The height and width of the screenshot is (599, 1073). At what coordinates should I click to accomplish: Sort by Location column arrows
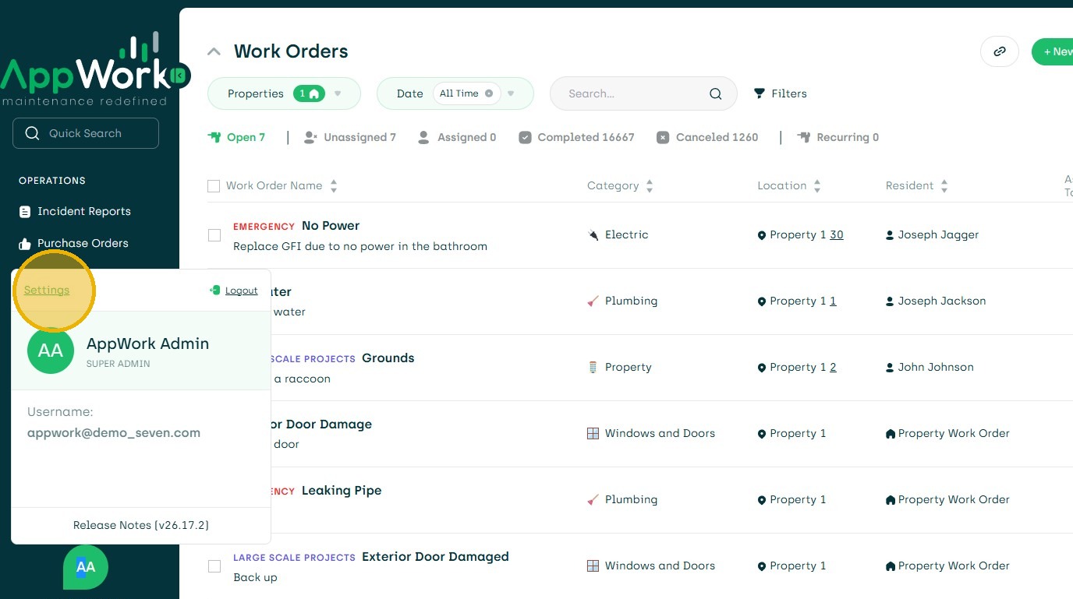click(817, 186)
